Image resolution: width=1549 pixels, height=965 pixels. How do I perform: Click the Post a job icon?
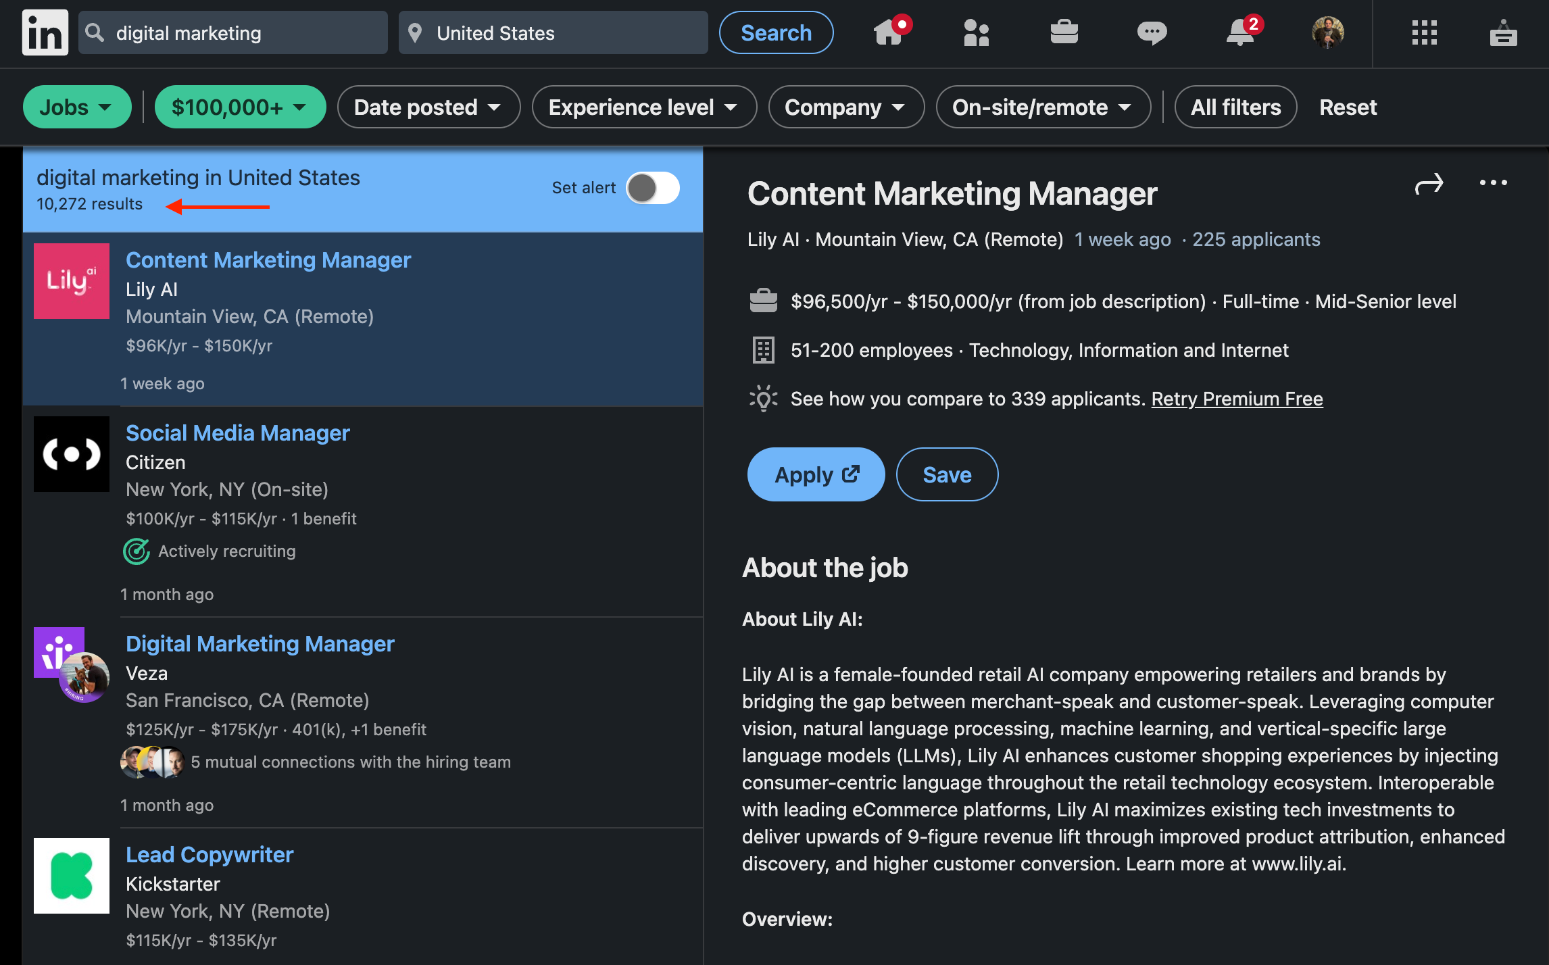(1503, 32)
